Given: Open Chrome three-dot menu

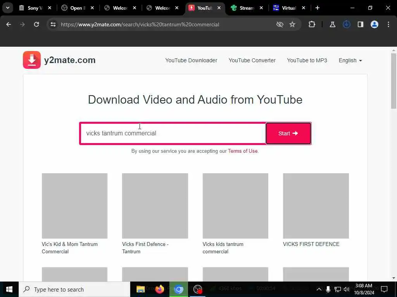Looking at the screenshot, I should click(388, 24).
